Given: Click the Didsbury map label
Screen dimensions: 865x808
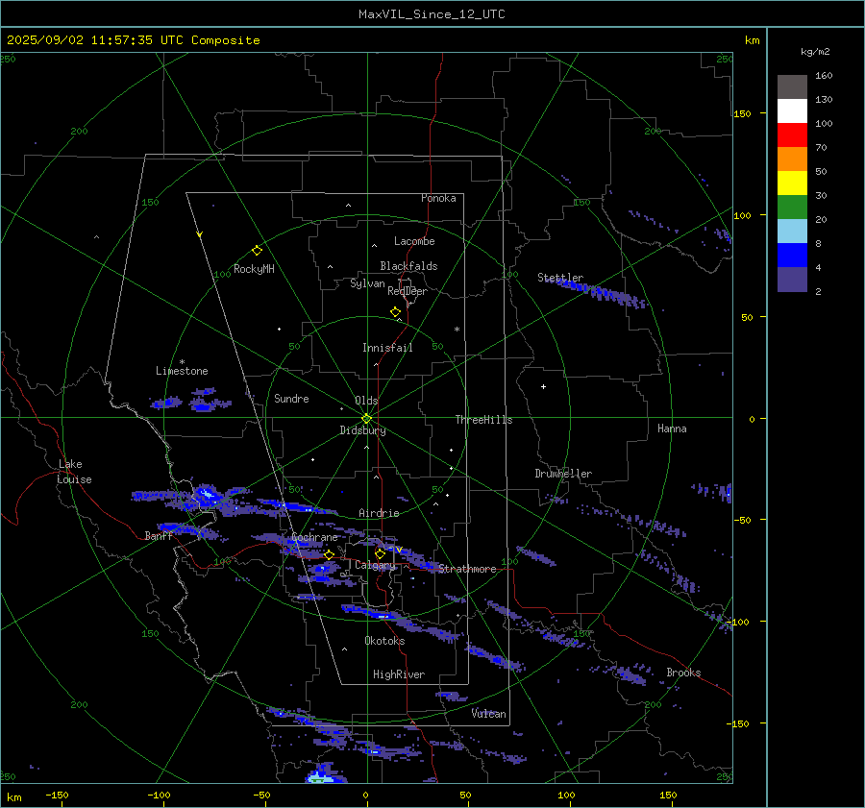Looking at the screenshot, I should (x=362, y=430).
